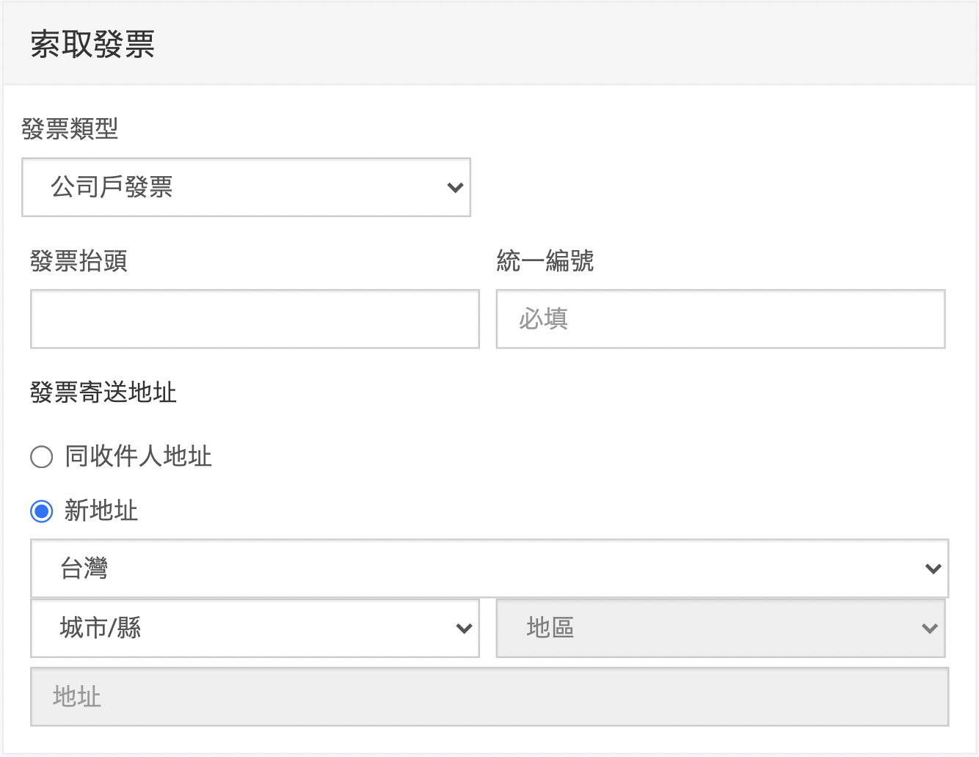Click the 新地址 label text
The height and width of the screenshot is (757, 979).
pyautogui.click(x=101, y=511)
